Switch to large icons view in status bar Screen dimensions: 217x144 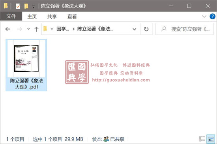click(x=211, y=139)
